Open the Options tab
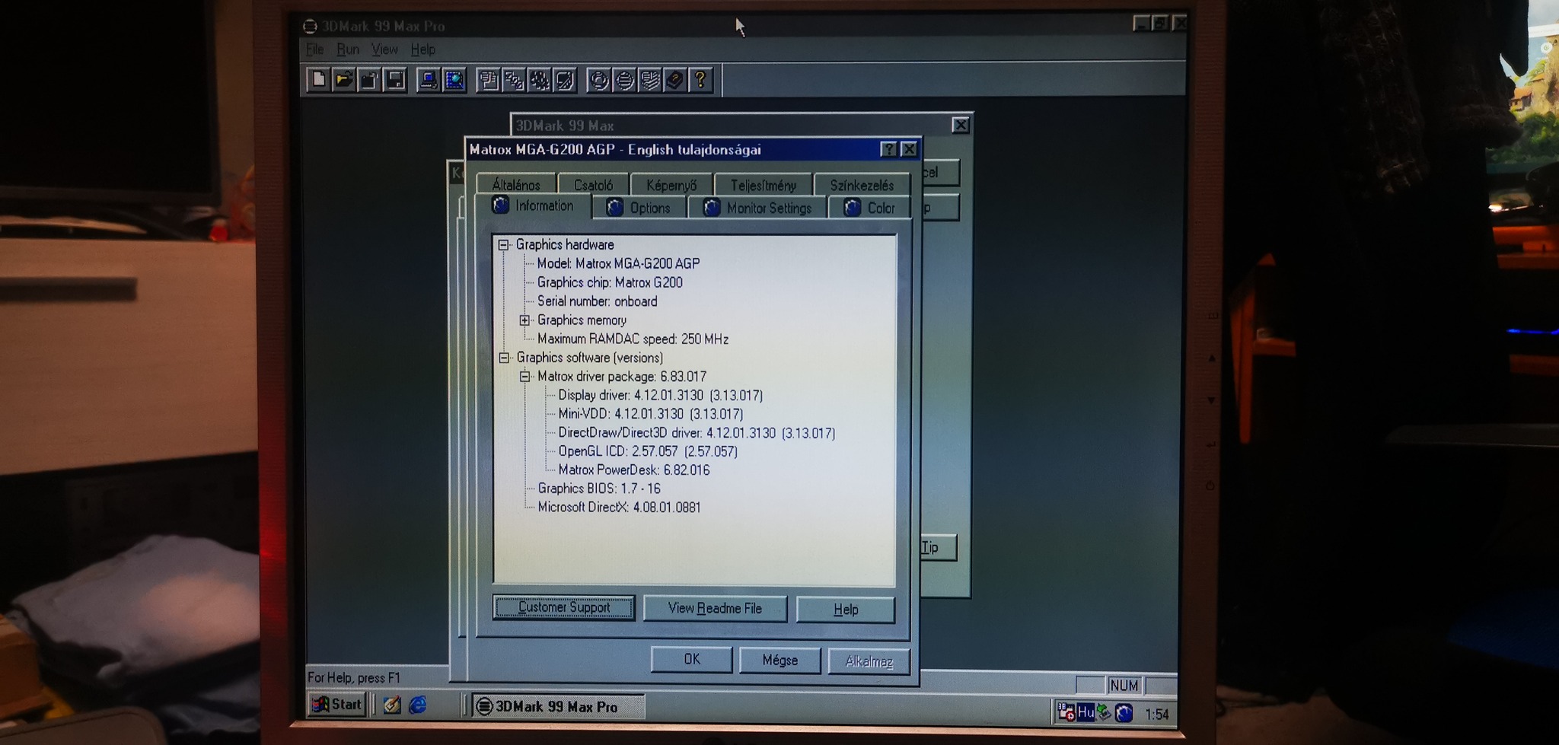Screen dimensions: 1559x745 coord(639,208)
